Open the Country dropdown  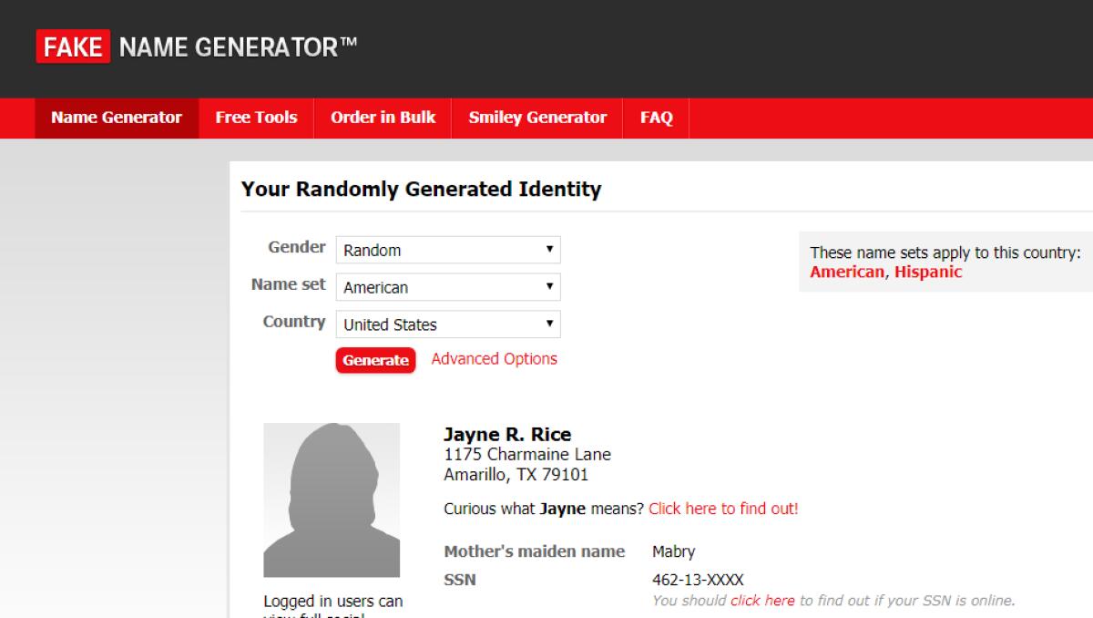pos(446,324)
